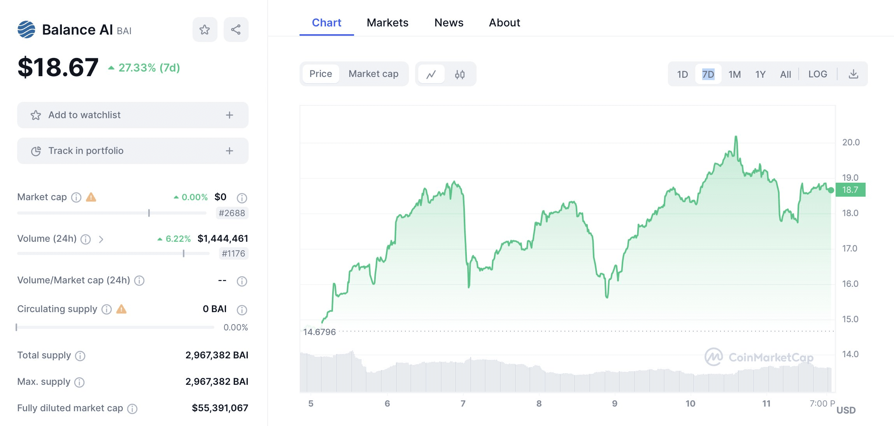Click the star favorite icon beside Balance AI
Viewport: 894px width, 426px height.
(x=205, y=30)
